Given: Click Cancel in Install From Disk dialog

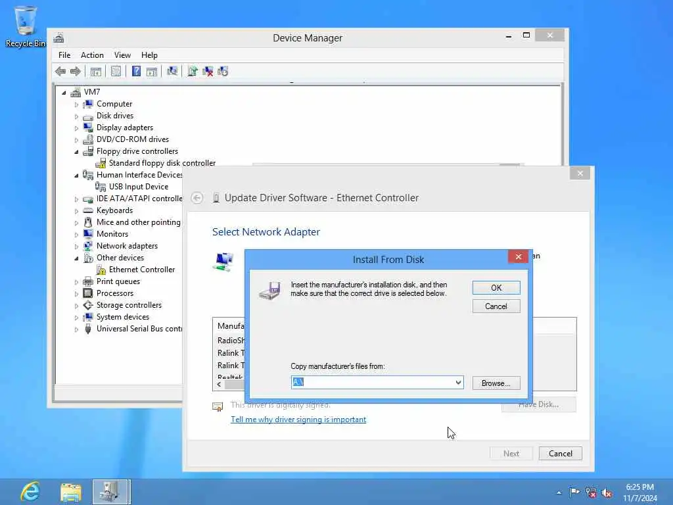Looking at the screenshot, I should point(496,306).
